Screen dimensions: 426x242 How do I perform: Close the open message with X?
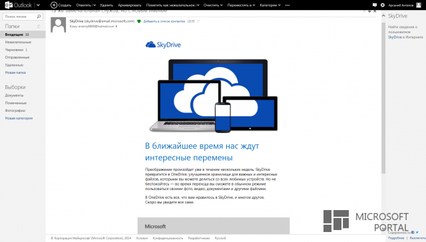coord(375,11)
